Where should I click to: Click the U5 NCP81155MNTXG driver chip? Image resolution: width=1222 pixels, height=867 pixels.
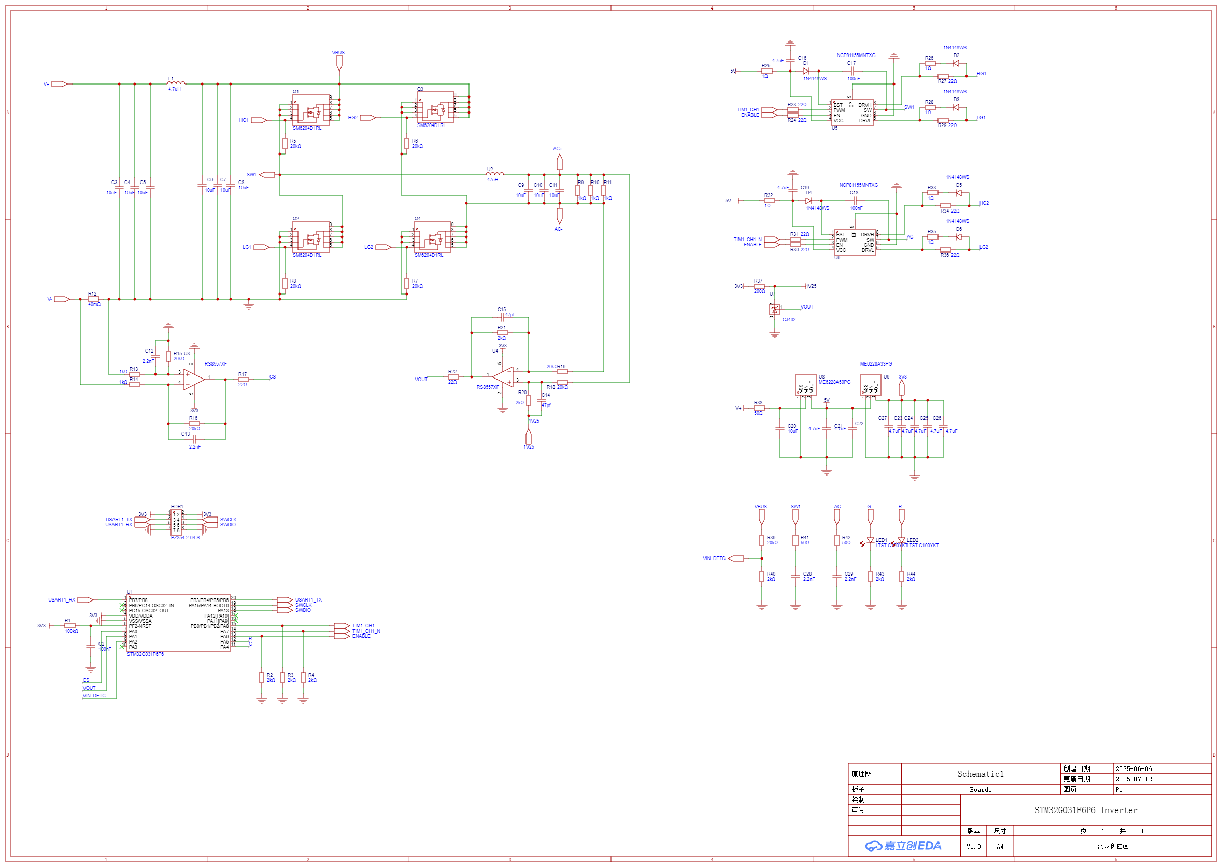pos(852,112)
